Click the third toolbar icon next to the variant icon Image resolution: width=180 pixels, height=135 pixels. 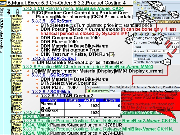(147, 34)
